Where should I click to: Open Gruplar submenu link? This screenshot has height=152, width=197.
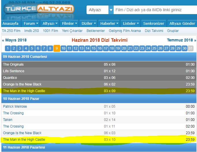pyautogui.click(x=173, y=31)
